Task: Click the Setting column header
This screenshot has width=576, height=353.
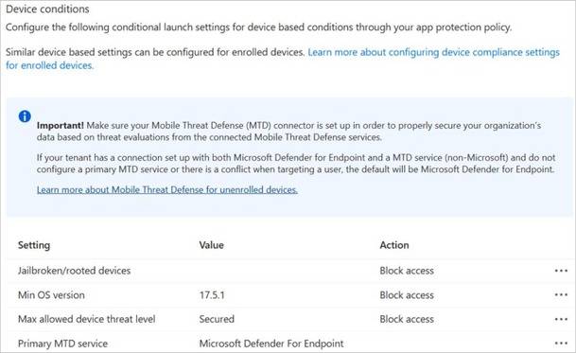Action: [34, 245]
